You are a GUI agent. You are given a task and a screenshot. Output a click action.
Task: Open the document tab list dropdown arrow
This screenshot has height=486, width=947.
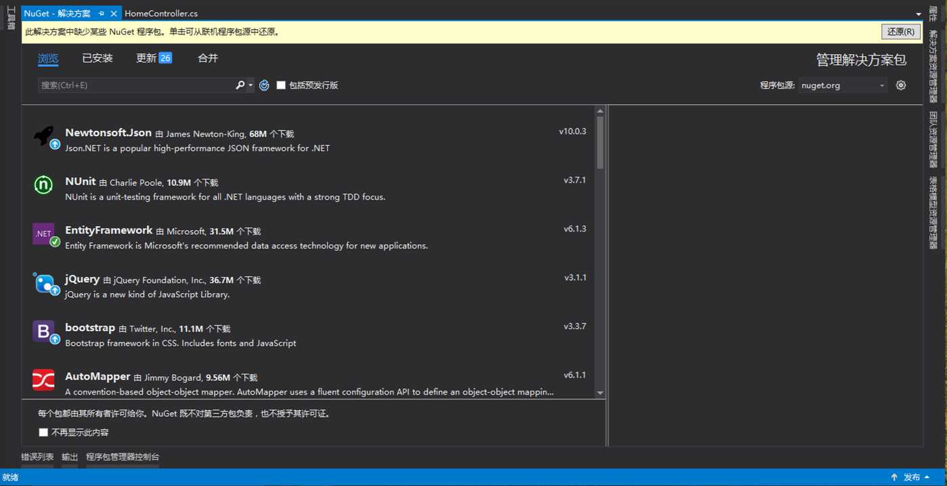click(x=919, y=14)
